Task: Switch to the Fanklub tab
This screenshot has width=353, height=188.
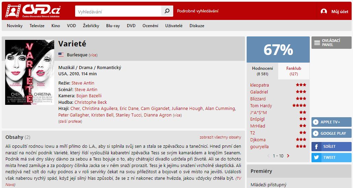Action: pyautogui.click(x=294, y=71)
